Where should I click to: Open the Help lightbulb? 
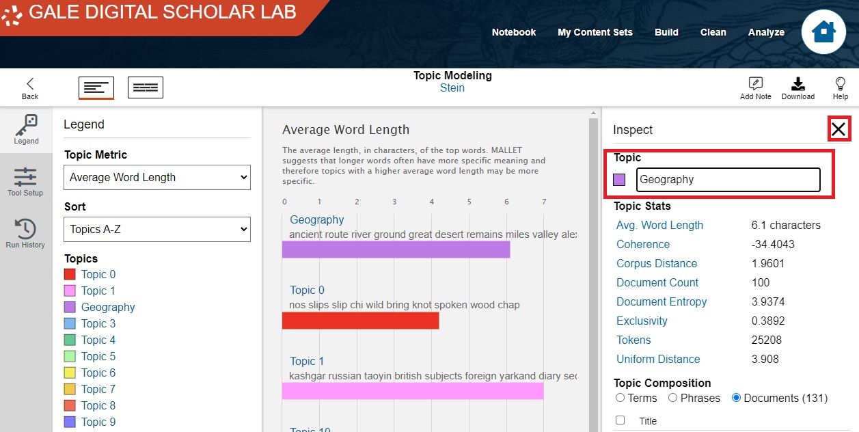(x=841, y=88)
